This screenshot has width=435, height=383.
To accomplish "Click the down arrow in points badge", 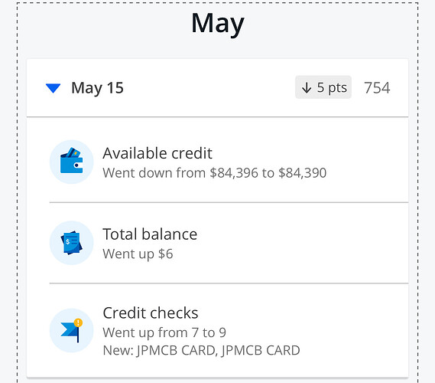I will [307, 87].
